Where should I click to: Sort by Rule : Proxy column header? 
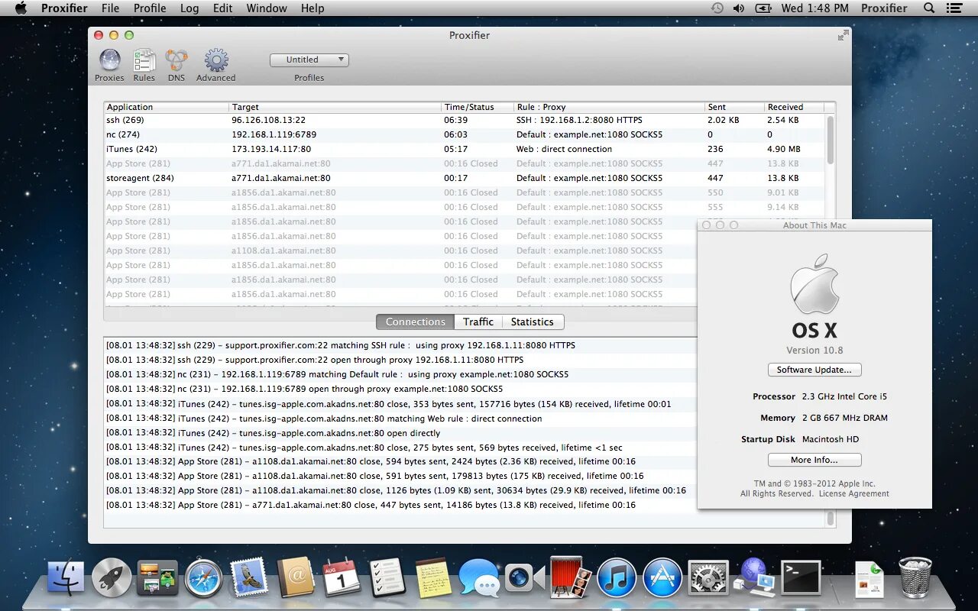pyautogui.click(x=609, y=107)
